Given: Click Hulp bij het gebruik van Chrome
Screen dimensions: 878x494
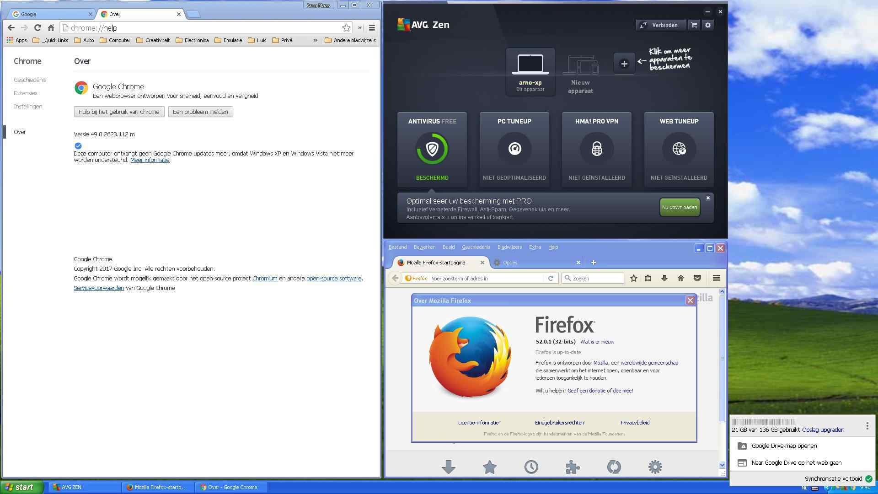Looking at the screenshot, I should 119,112.
